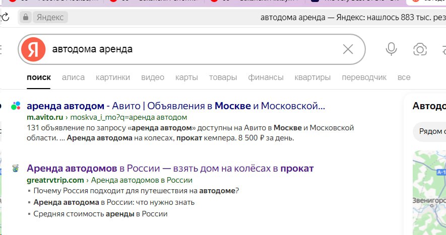Image resolution: width=446 pixels, height=235 pixels.
Task: Clear the search query with the X icon
Action: (348, 49)
